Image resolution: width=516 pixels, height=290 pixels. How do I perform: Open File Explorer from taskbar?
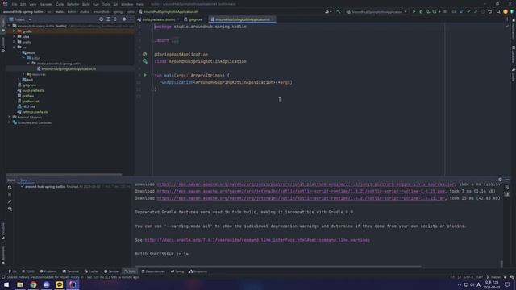pos(20,284)
